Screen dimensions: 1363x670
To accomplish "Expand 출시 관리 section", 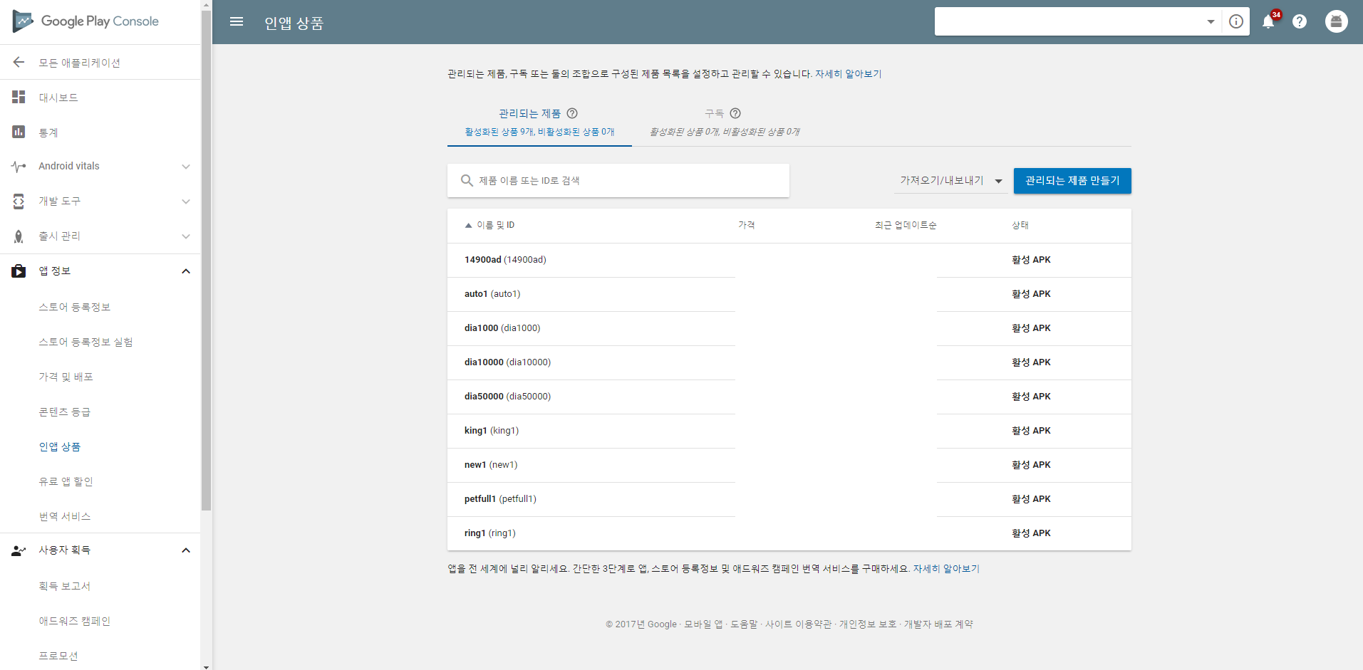I will pos(186,236).
